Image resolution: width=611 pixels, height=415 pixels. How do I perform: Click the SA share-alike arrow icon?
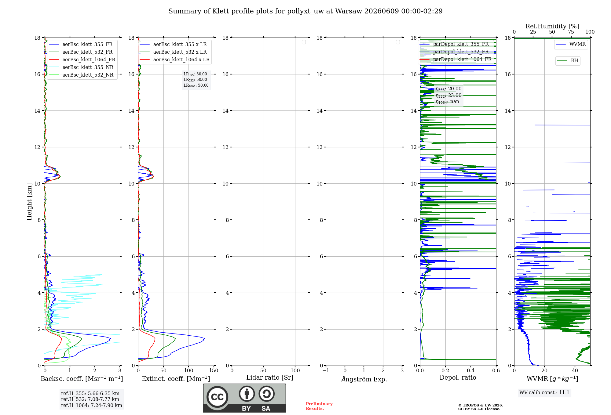coord(266,394)
